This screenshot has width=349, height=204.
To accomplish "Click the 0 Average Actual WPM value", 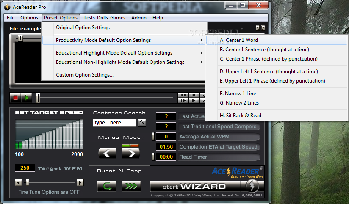I will pyautogui.click(x=166, y=136).
